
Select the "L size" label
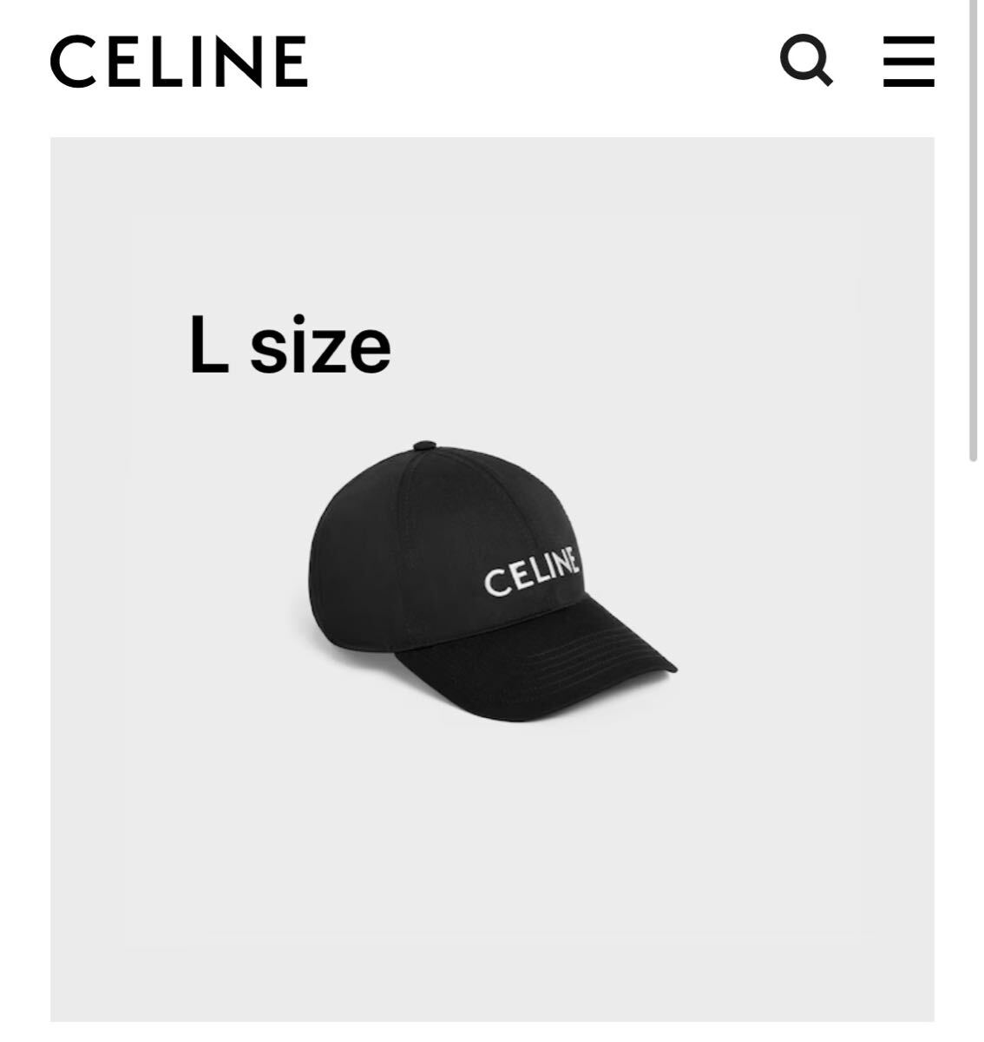(x=290, y=346)
